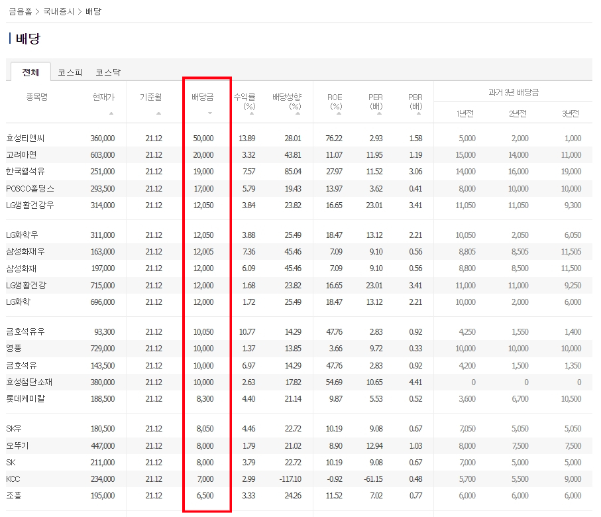Select 조흥 dividend 6,500
The width and height of the screenshot is (601, 517).
coord(205,496)
